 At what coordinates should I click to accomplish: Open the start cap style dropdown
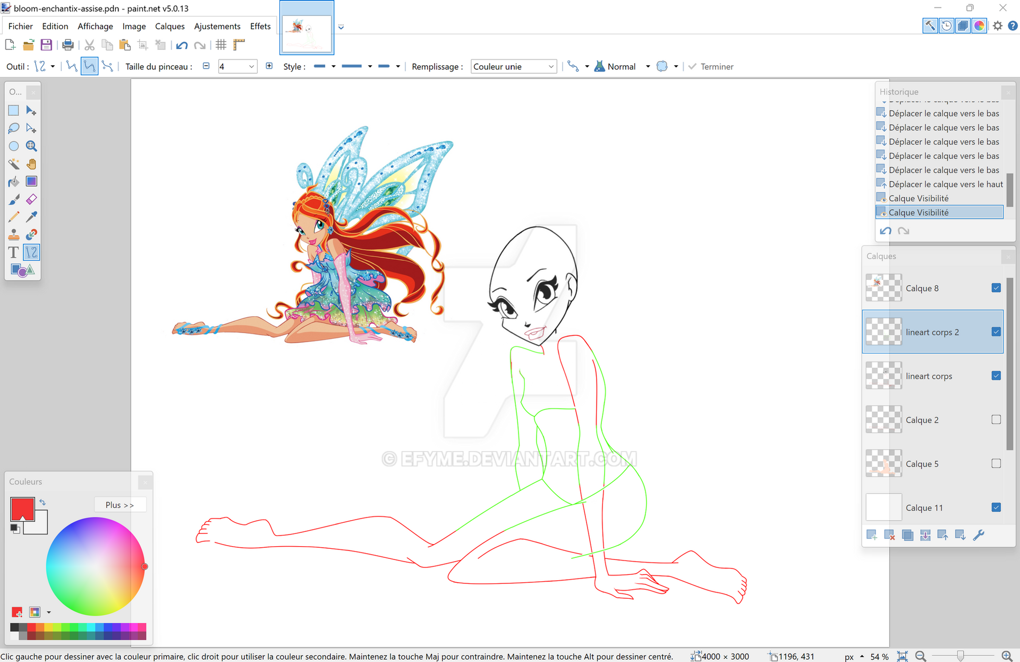click(x=325, y=66)
